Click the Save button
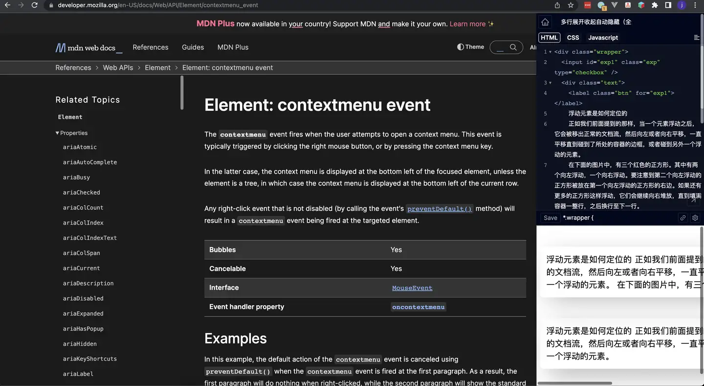Screen dimensions: 704x386 click(550, 218)
